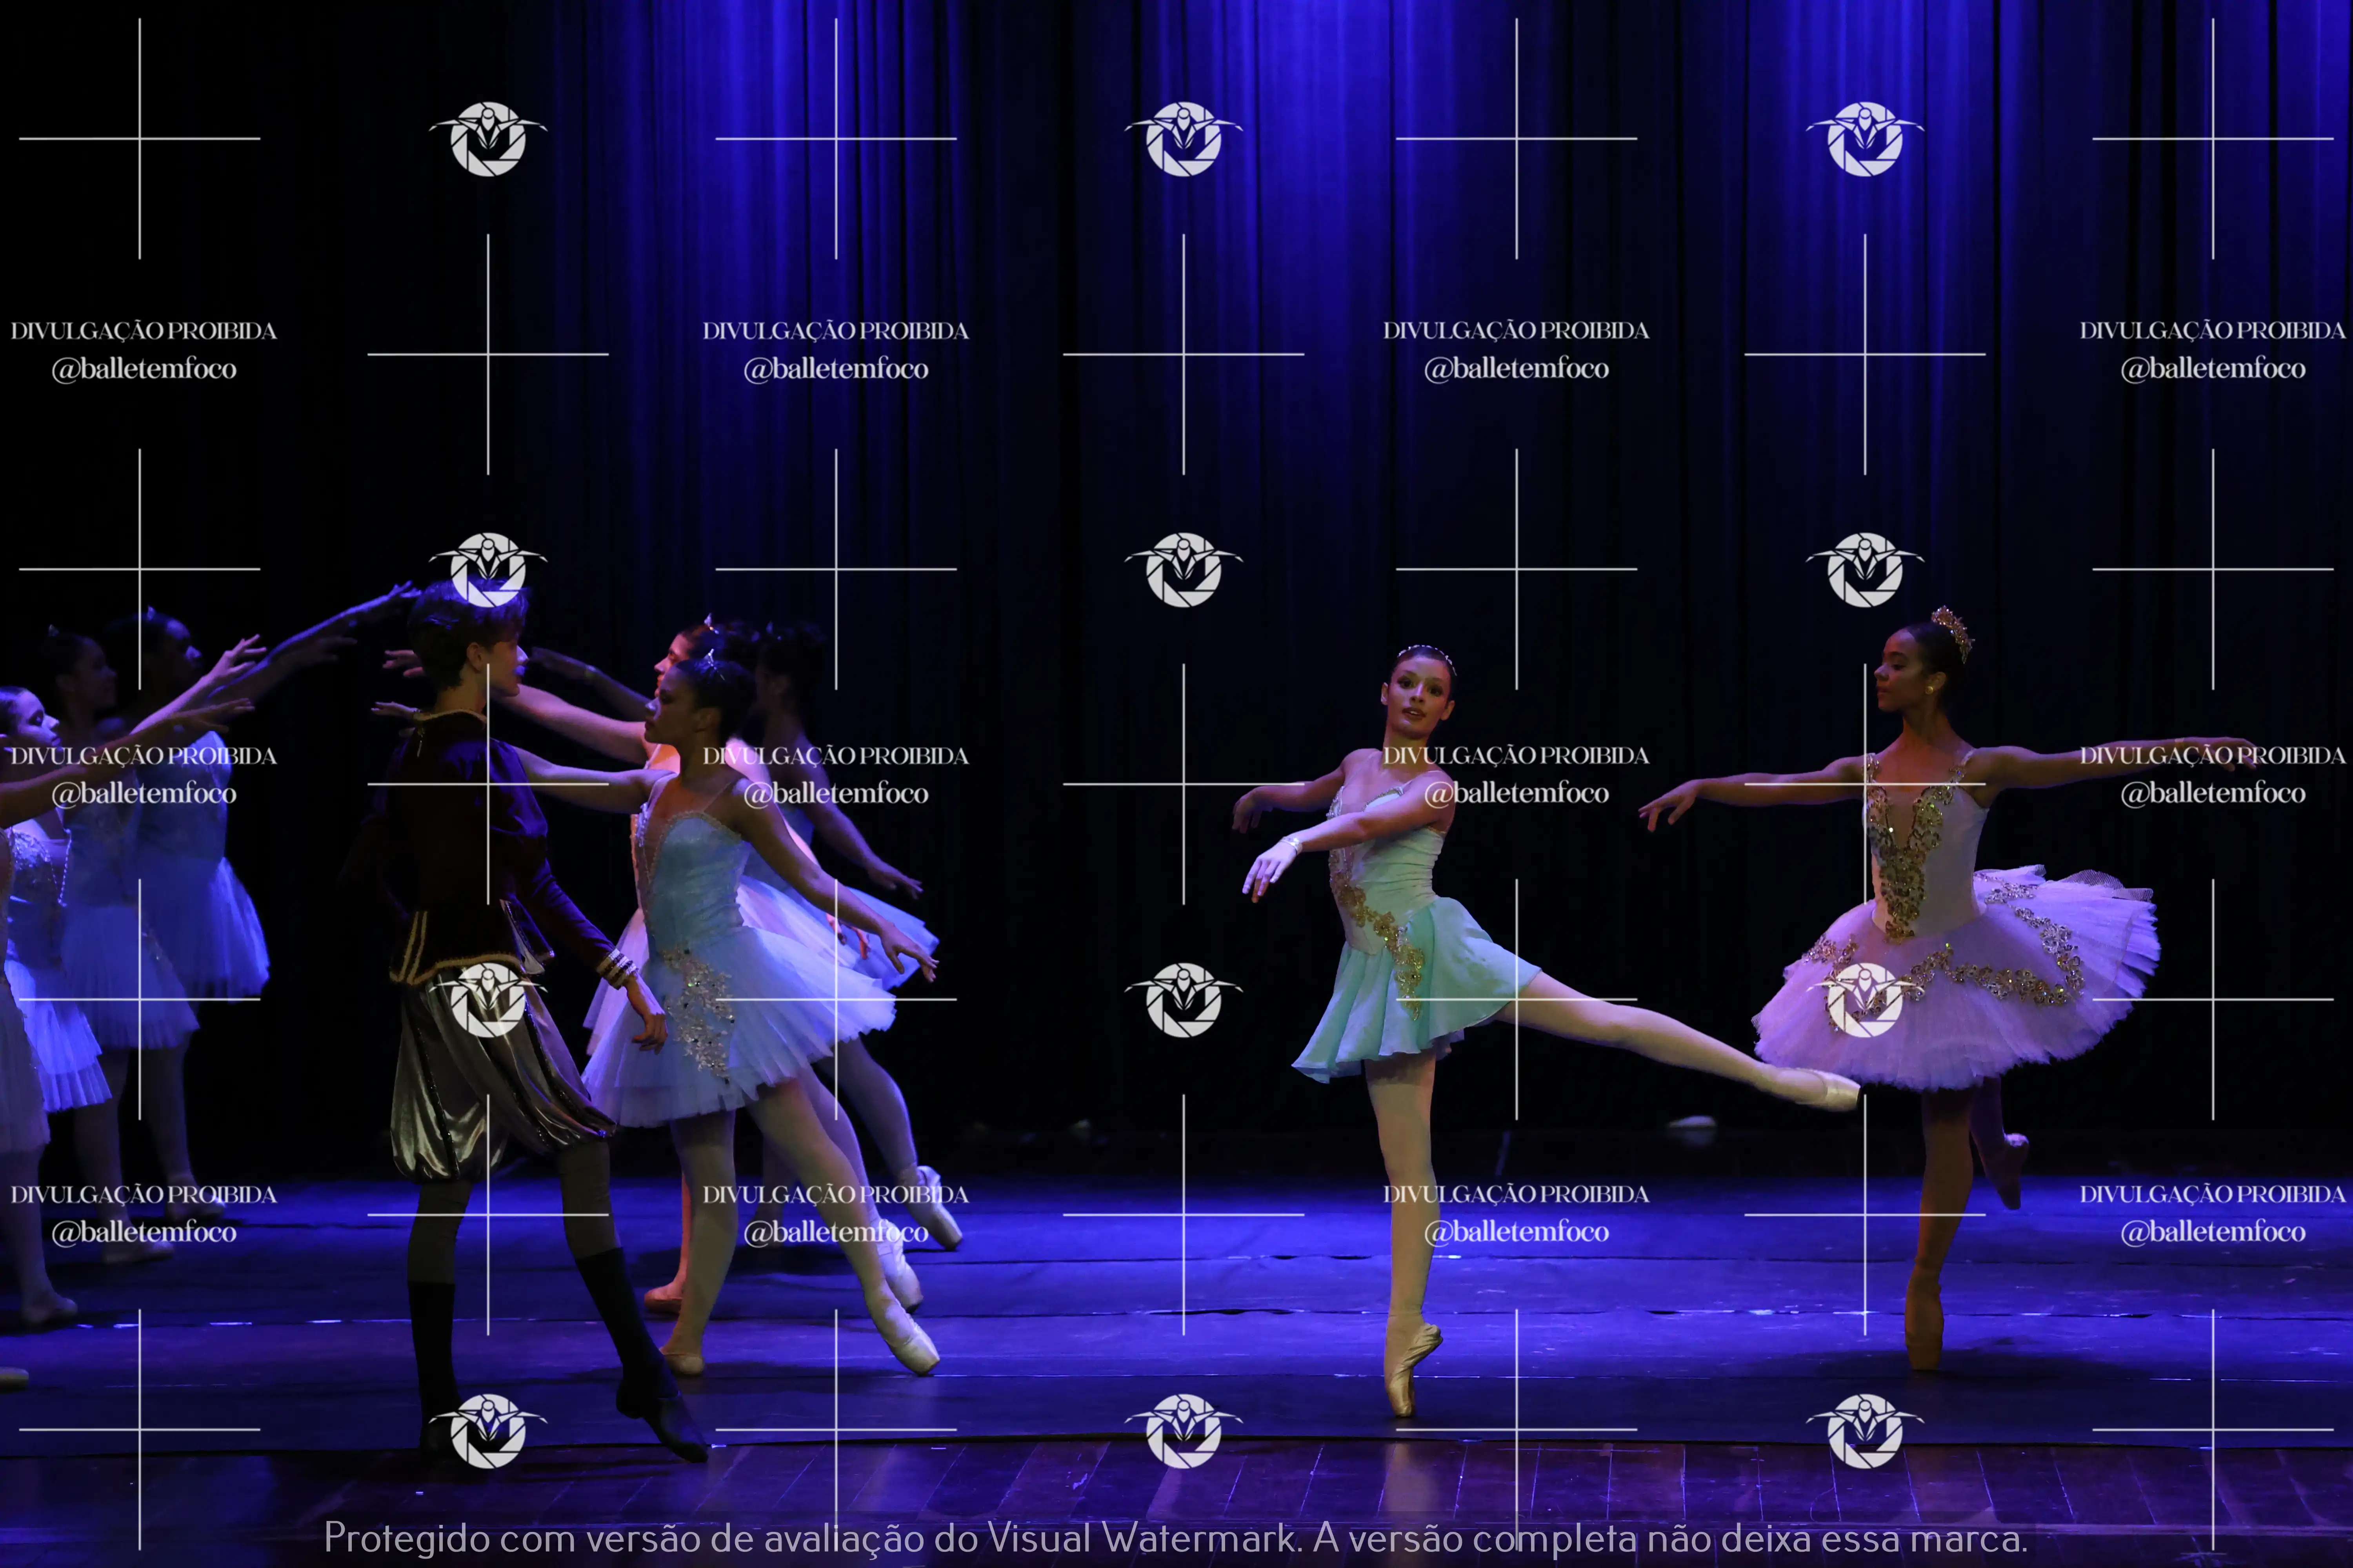This screenshot has width=2353, height=1568.
Task: Click the watermark logo beneath the male dancer's feet
Action: point(488,1430)
